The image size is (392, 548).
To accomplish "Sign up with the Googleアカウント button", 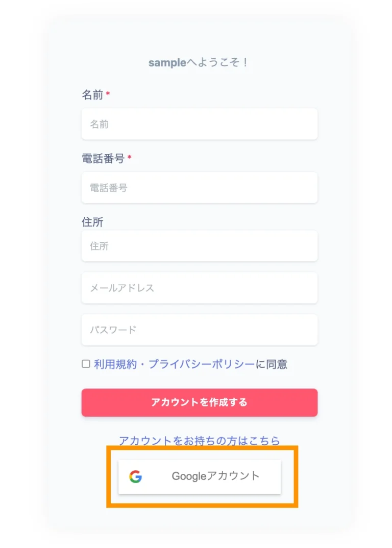I will click(200, 477).
